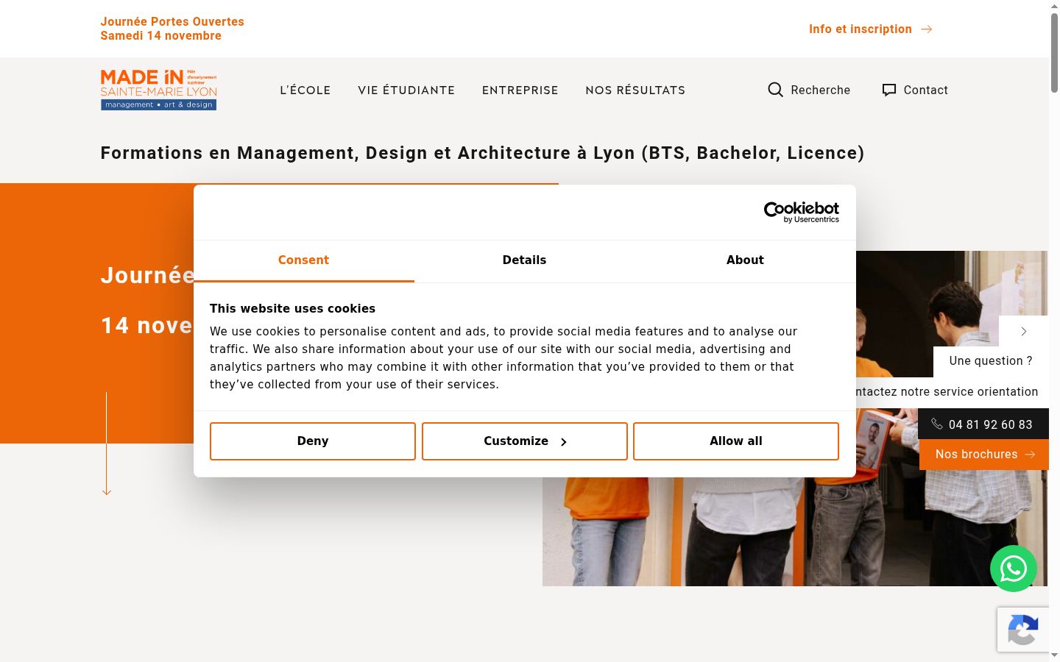
Task: Open the VIE ÉTUDIANTE menu
Action: pyautogui.click(x=406, y=90)
